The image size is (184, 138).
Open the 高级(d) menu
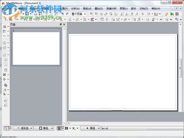click(x=87, y=9)
